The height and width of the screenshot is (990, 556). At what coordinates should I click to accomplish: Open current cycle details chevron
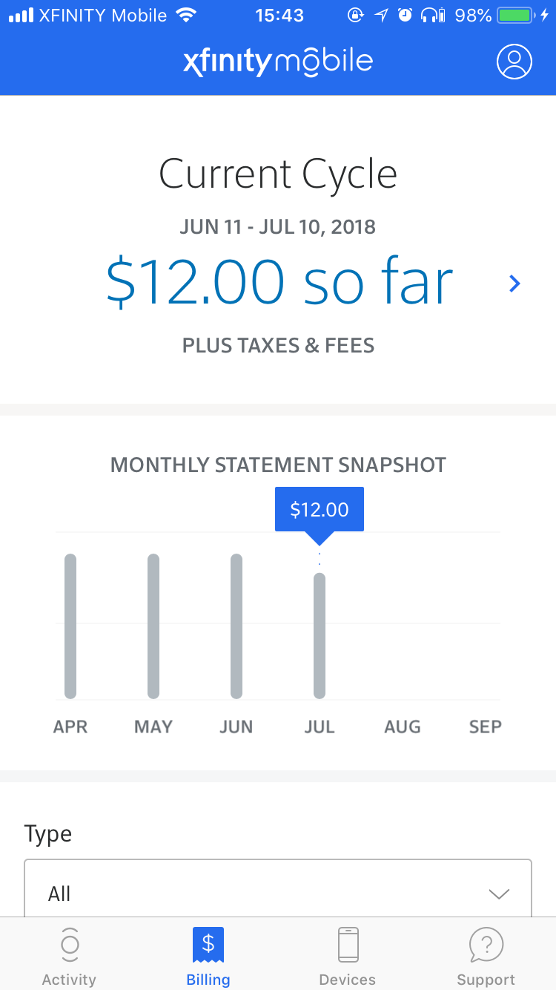coord(514,283)
